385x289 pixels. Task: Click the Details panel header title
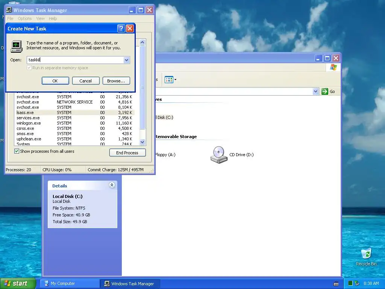point(60,186)
